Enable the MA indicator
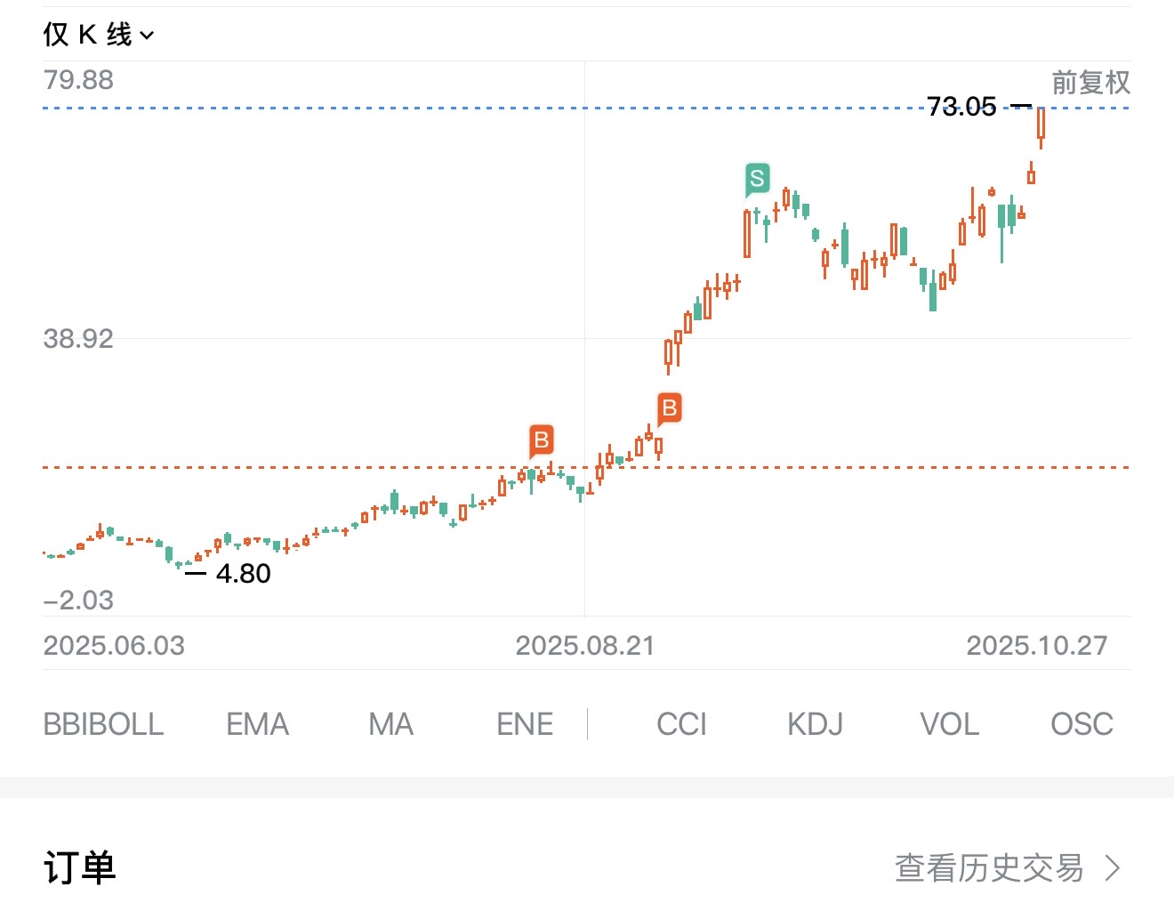Viewport: 1174px width, 919px height. pyautogui.click(x=390, y=724)
